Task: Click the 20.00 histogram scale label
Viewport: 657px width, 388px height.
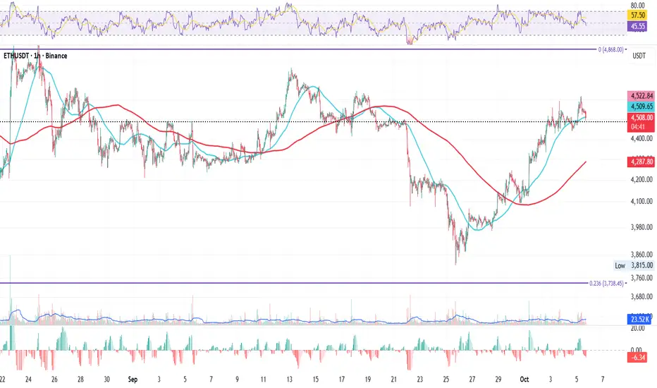Action: pyautogui.click(x=638, y=329)
